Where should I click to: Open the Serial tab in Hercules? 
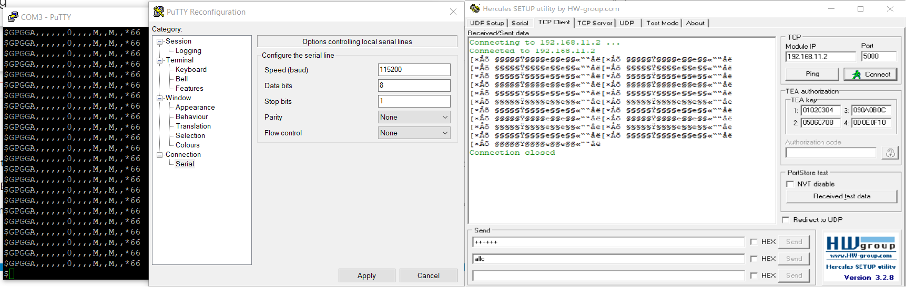[520, 23]
